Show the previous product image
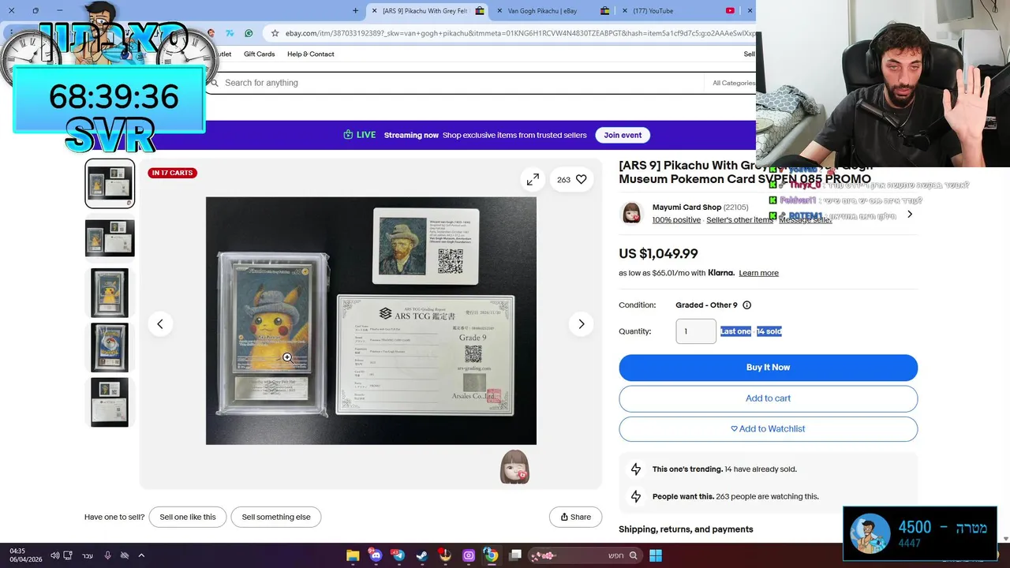The height and width of the screenshot is (568, 1010). pos(160,324)
